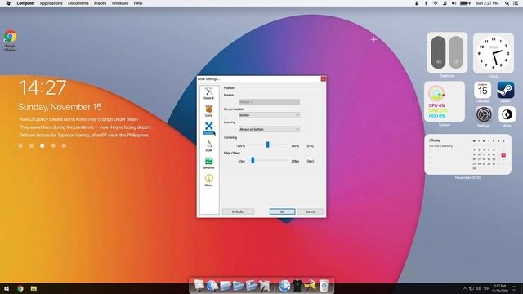Image resolution: width=523 pixels, height=294 pixels.
Task: Click Cancel in Dock Settings
Action: point(310,212)
